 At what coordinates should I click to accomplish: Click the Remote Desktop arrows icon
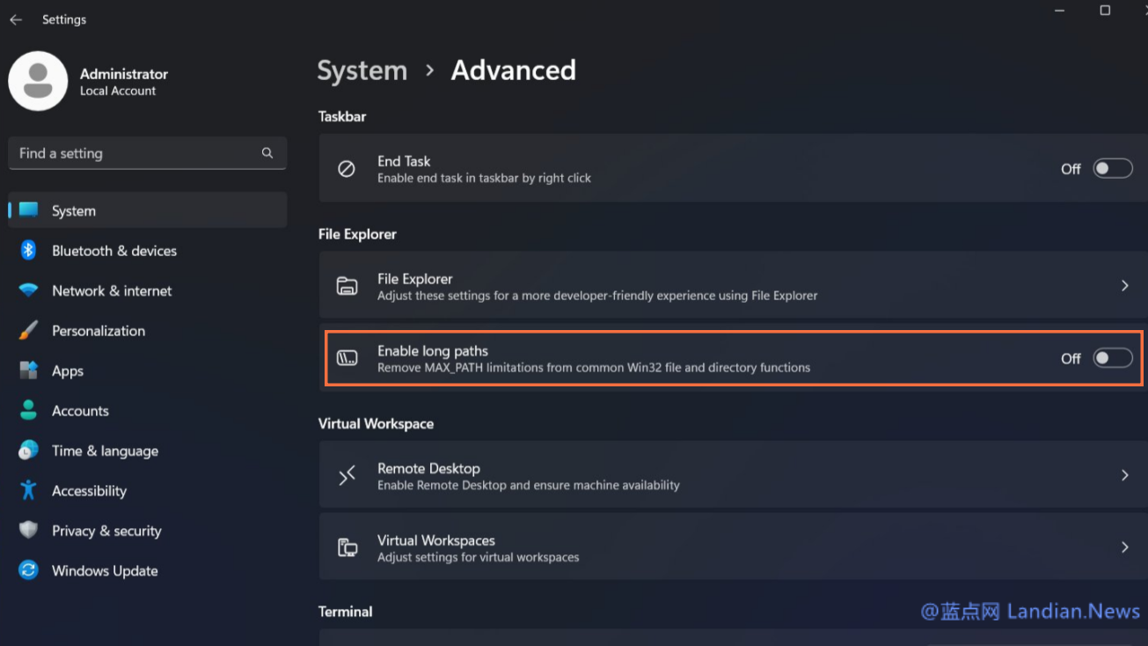coord(347,475)
